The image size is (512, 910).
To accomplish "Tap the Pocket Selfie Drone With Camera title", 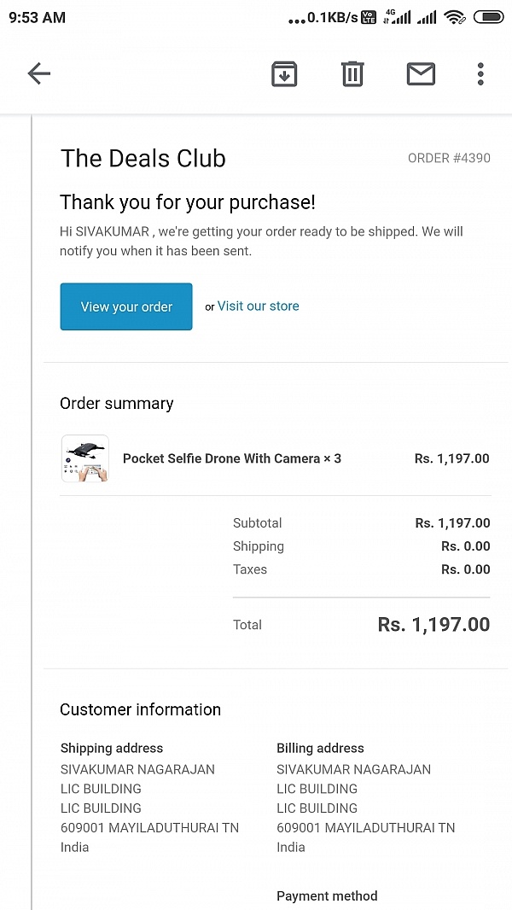I will point(231,458).
